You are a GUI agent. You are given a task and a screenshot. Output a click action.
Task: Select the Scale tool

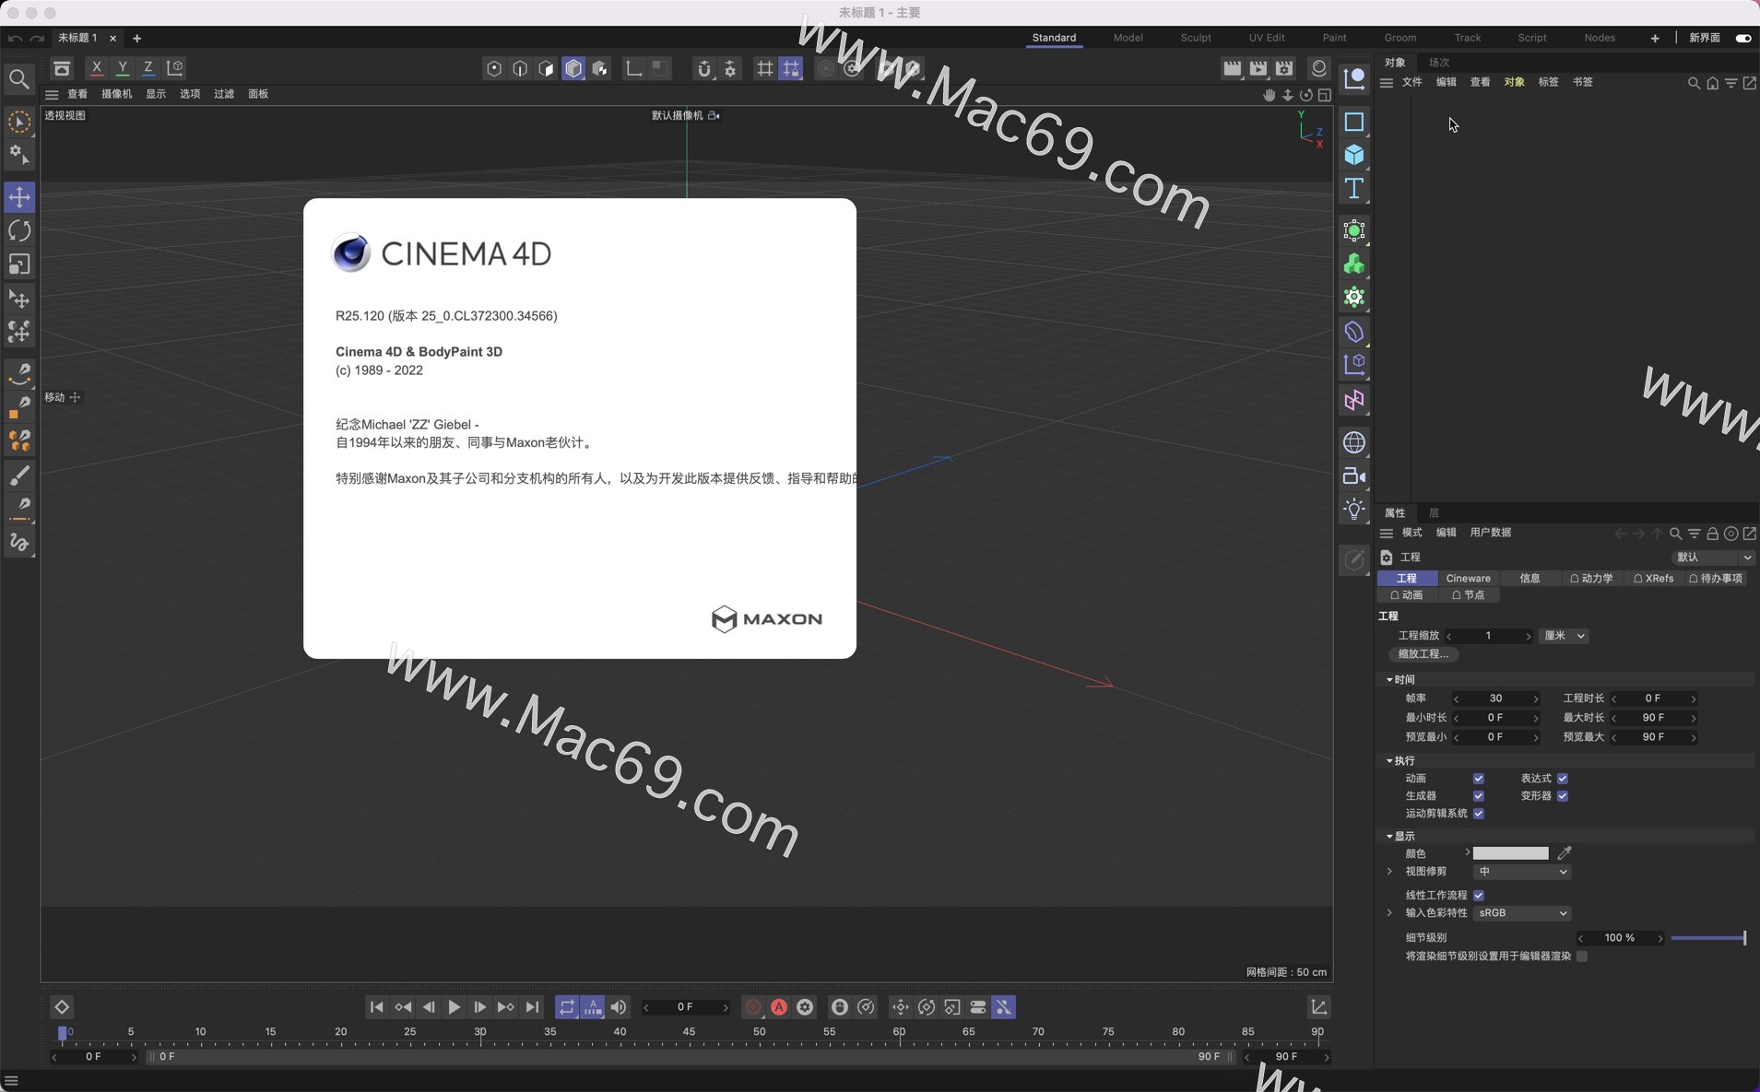(19, 264)
